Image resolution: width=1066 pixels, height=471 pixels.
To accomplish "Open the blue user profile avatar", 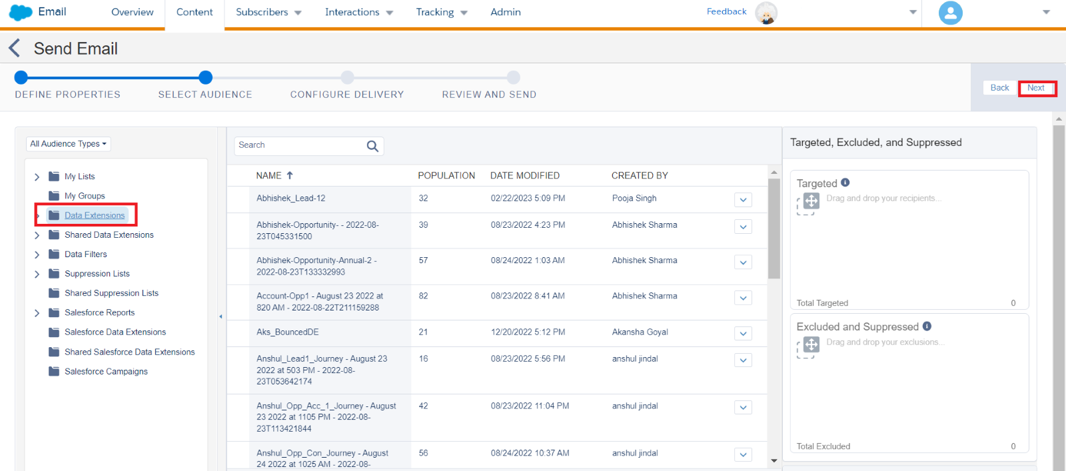I will pos(950,13).
